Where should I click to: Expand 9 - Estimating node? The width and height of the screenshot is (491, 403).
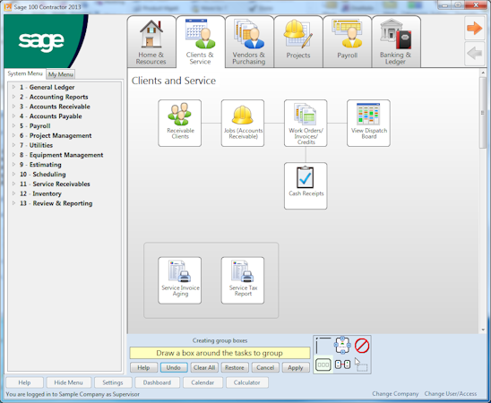pos(13,165)
